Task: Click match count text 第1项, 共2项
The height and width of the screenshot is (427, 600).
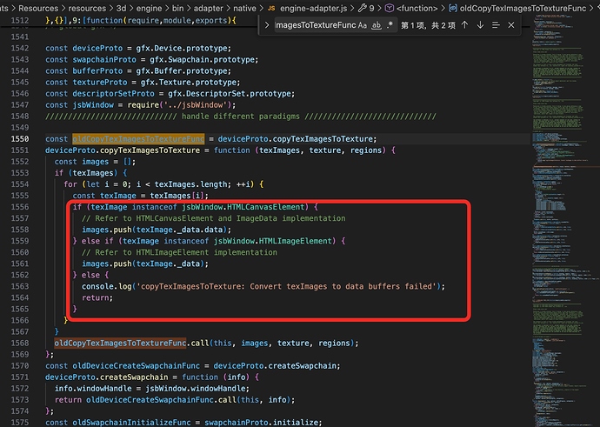Action: click(x=428, y=25)
